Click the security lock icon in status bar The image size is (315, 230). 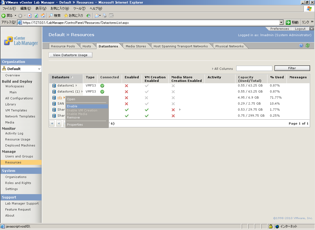271,226
